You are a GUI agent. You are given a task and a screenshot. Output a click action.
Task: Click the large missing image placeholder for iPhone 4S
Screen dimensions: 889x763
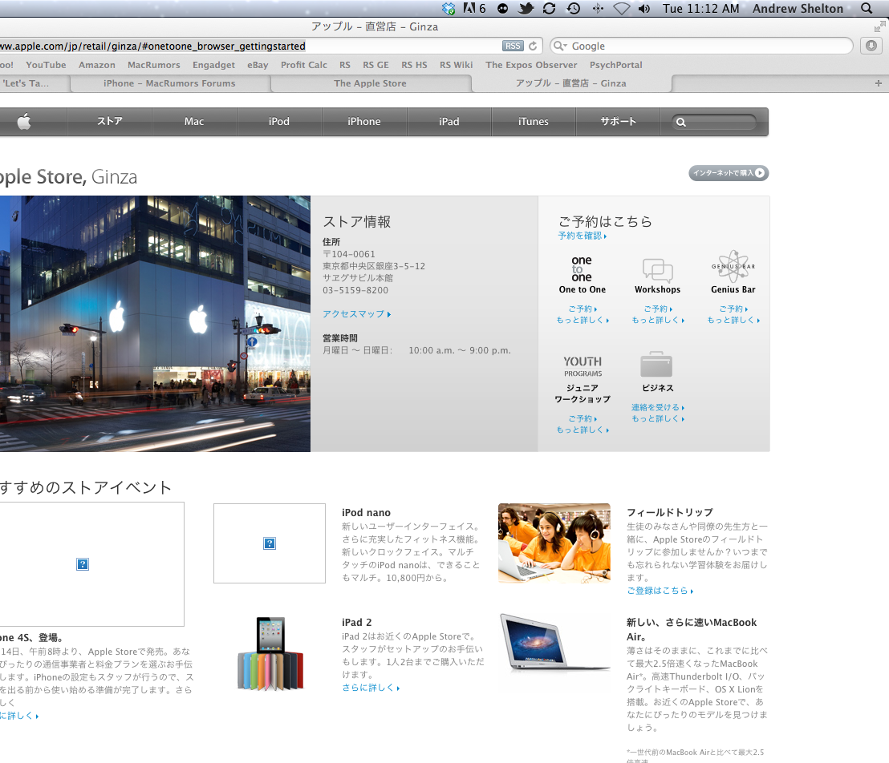coord(91,564)
